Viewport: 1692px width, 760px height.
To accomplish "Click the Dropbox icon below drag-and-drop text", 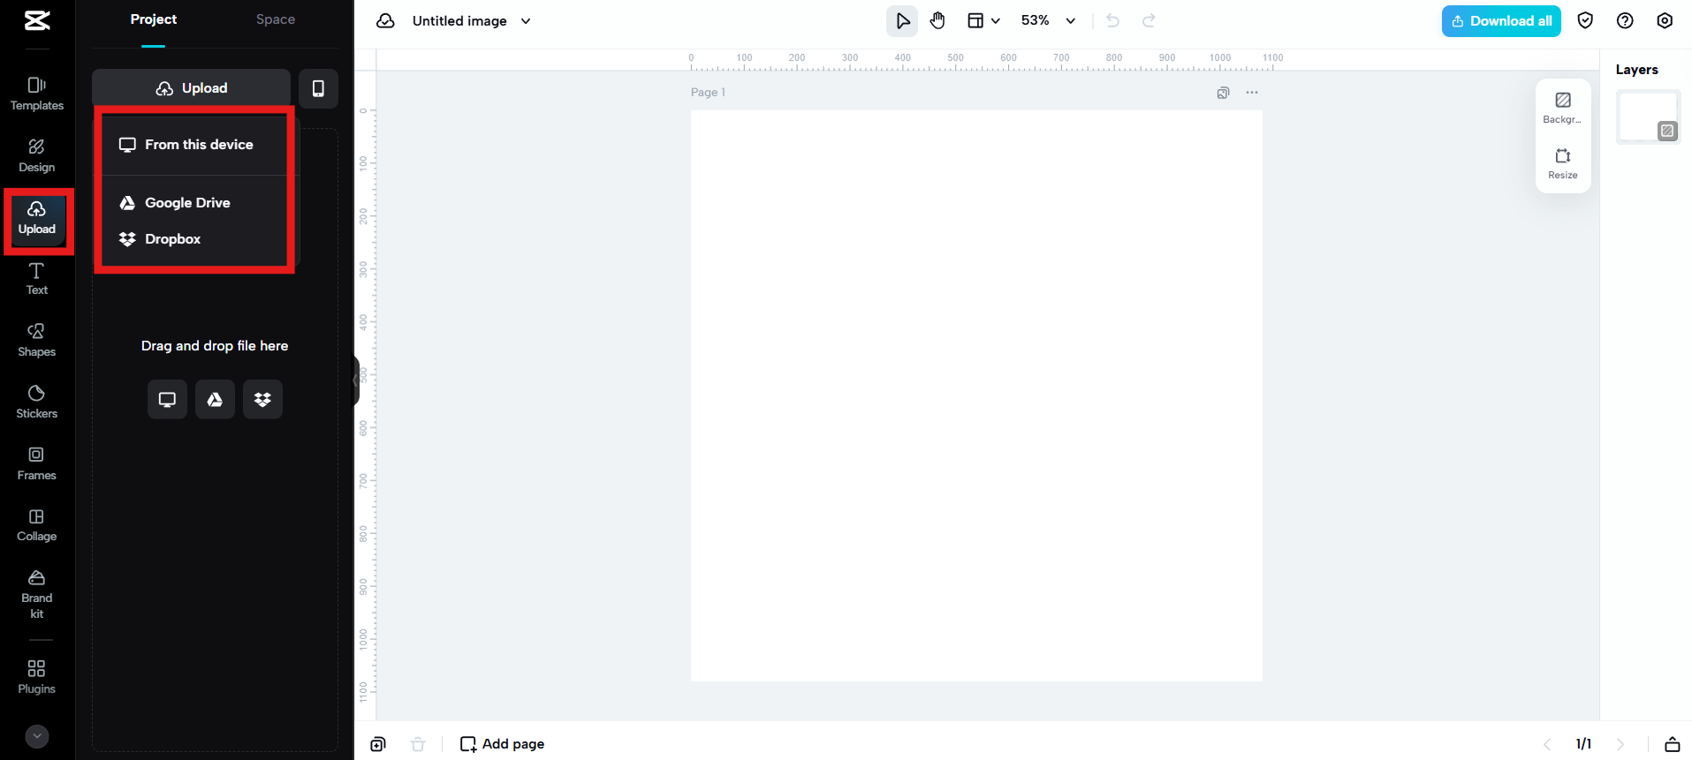I will coord(262,400).
